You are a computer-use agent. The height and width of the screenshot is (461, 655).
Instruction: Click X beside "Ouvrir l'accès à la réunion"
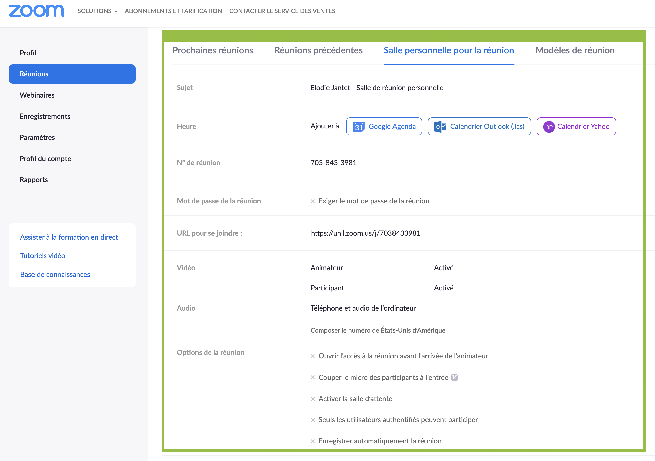click(x=313, y=356)
